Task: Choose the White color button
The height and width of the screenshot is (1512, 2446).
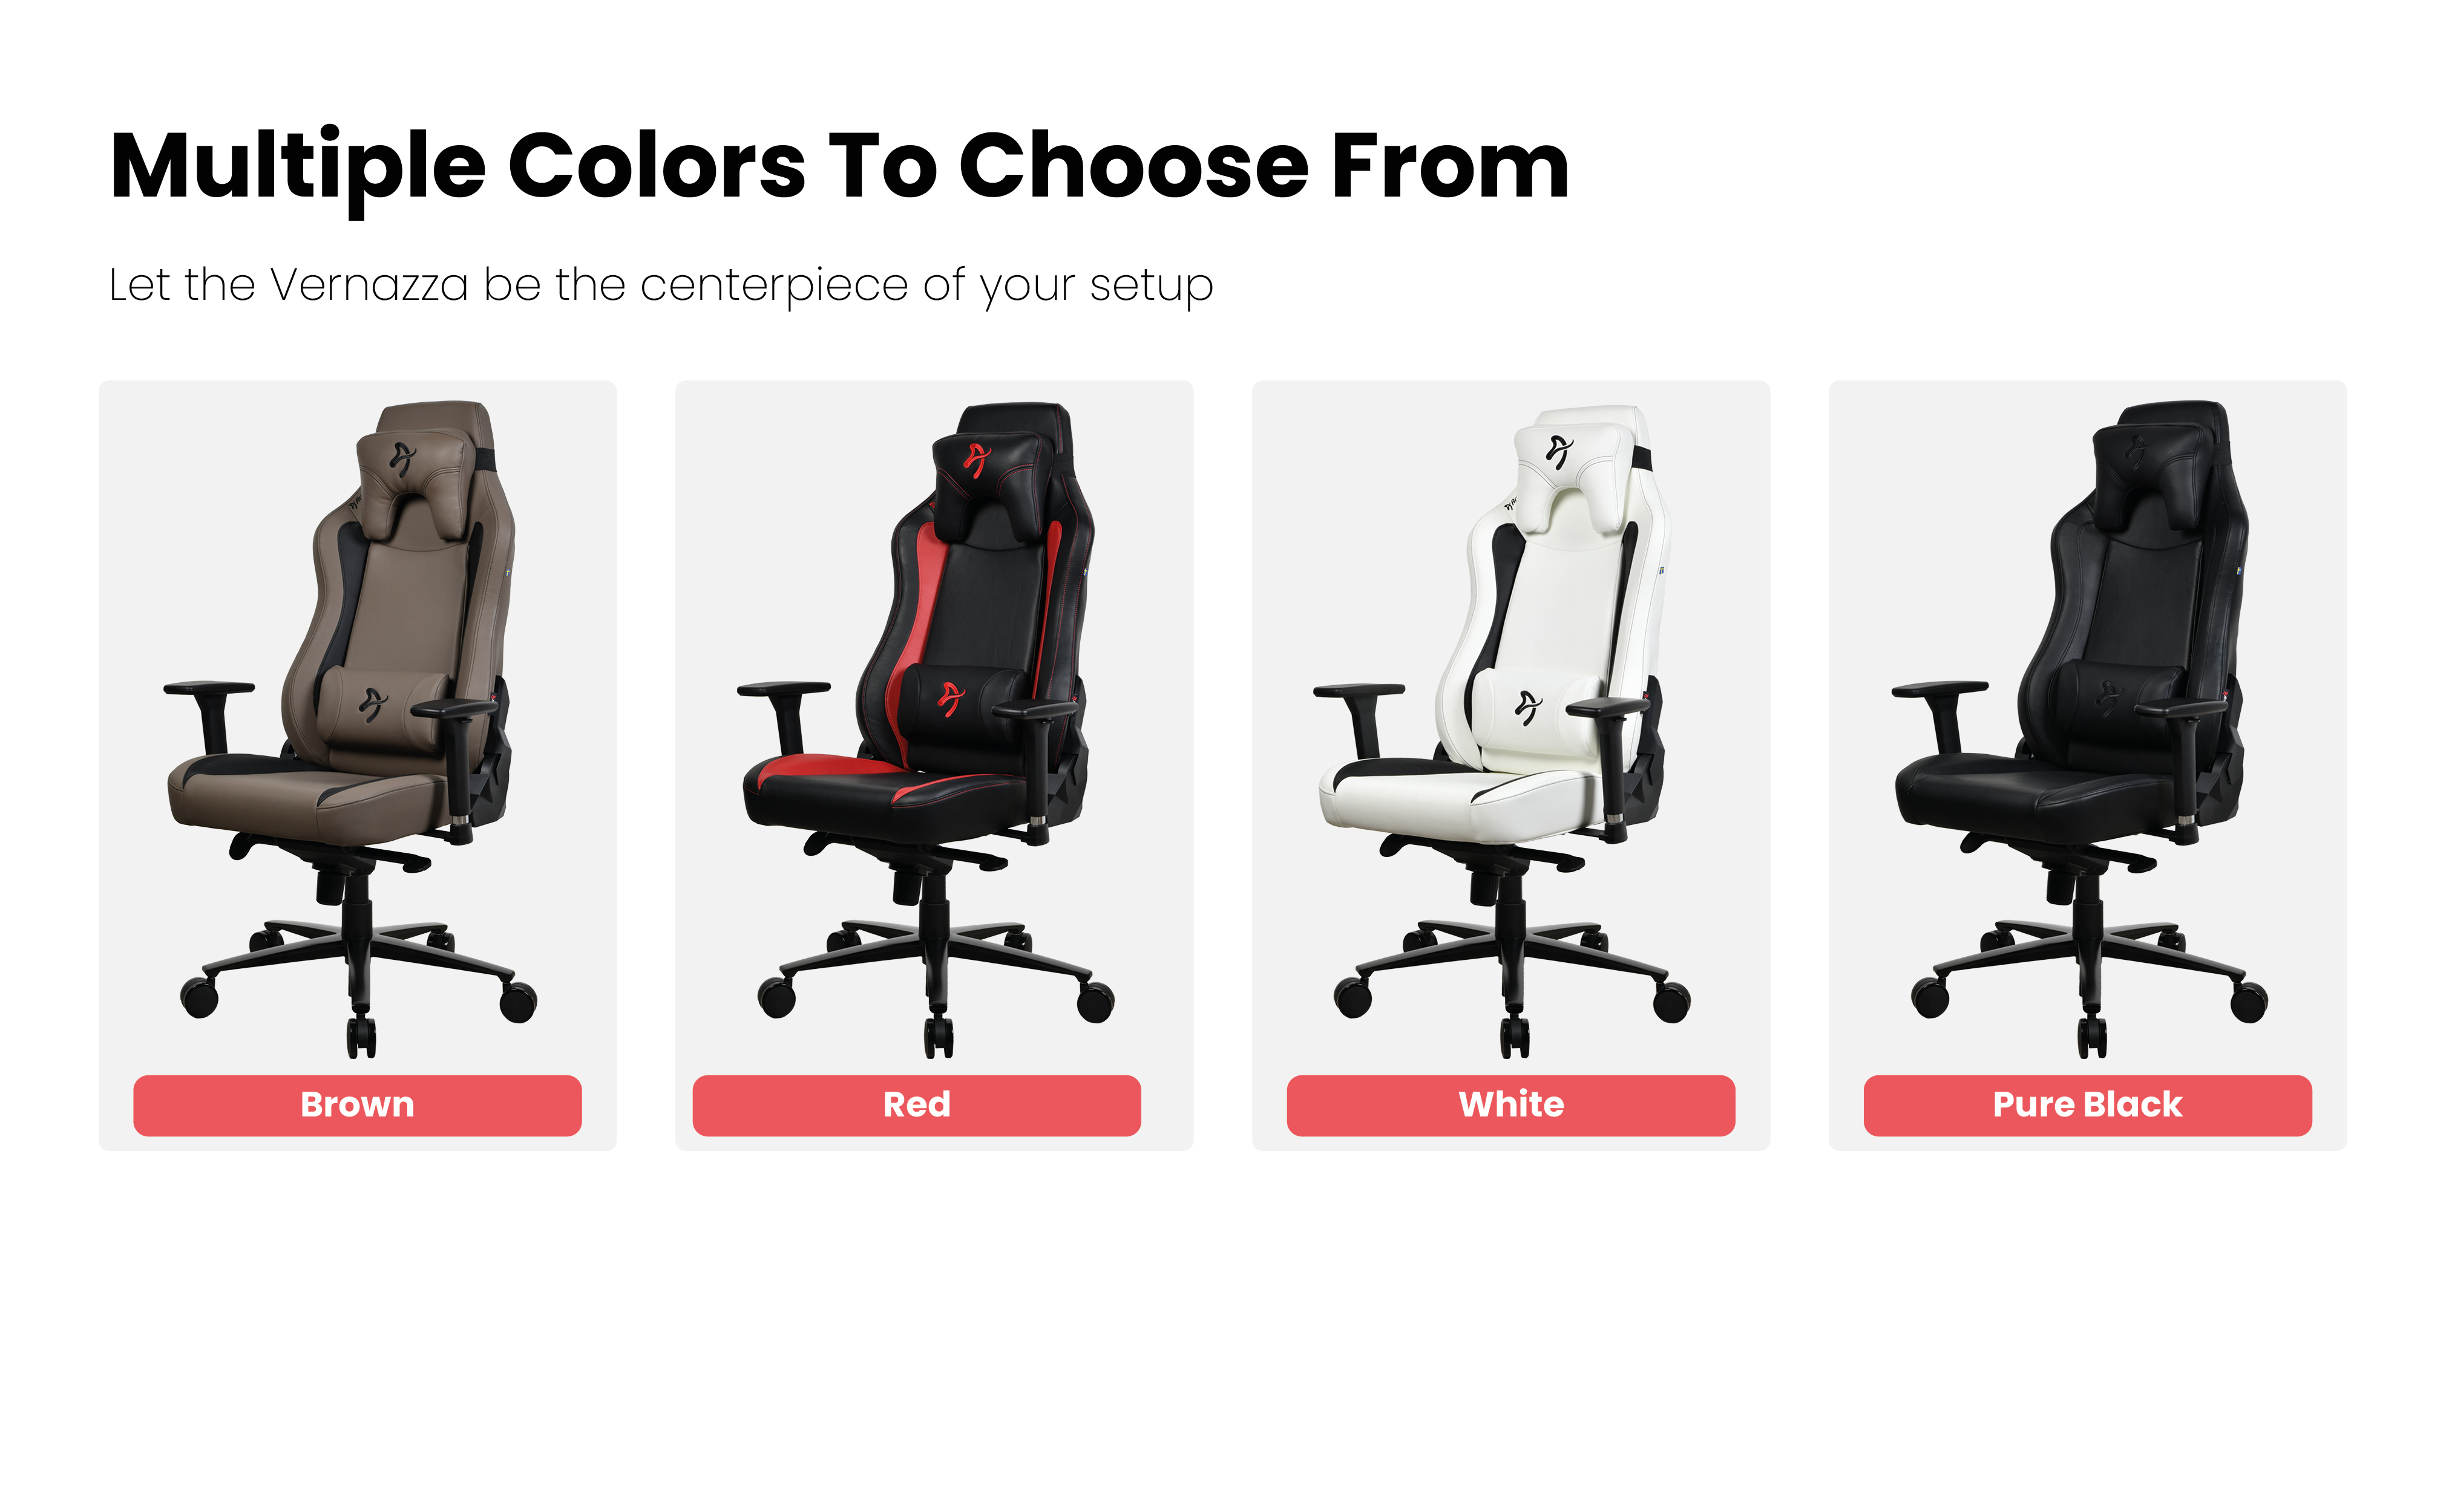Action: [1510, 1105]
